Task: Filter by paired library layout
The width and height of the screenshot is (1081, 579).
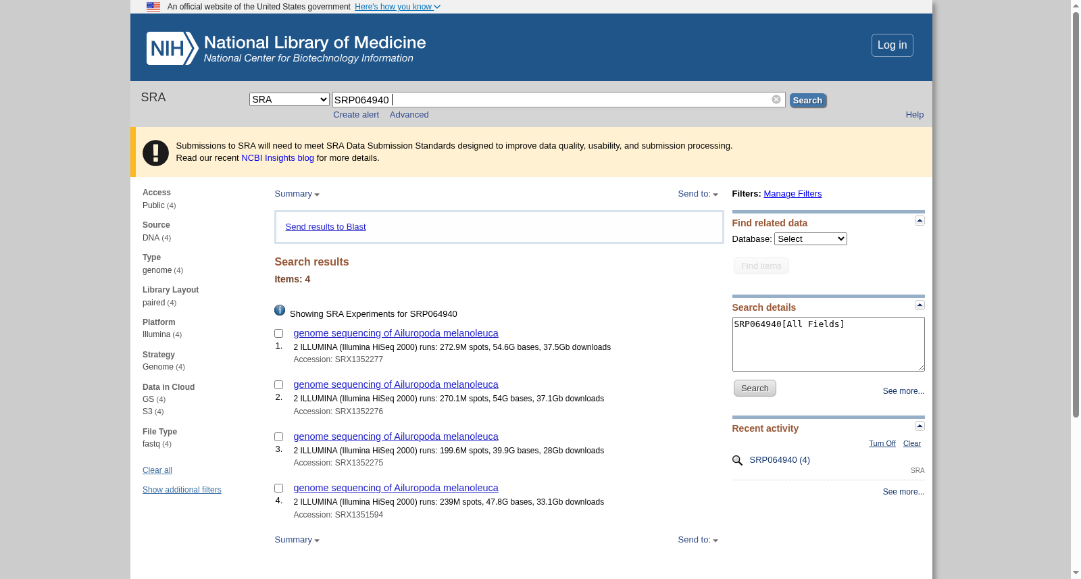Action: (153, 303)
